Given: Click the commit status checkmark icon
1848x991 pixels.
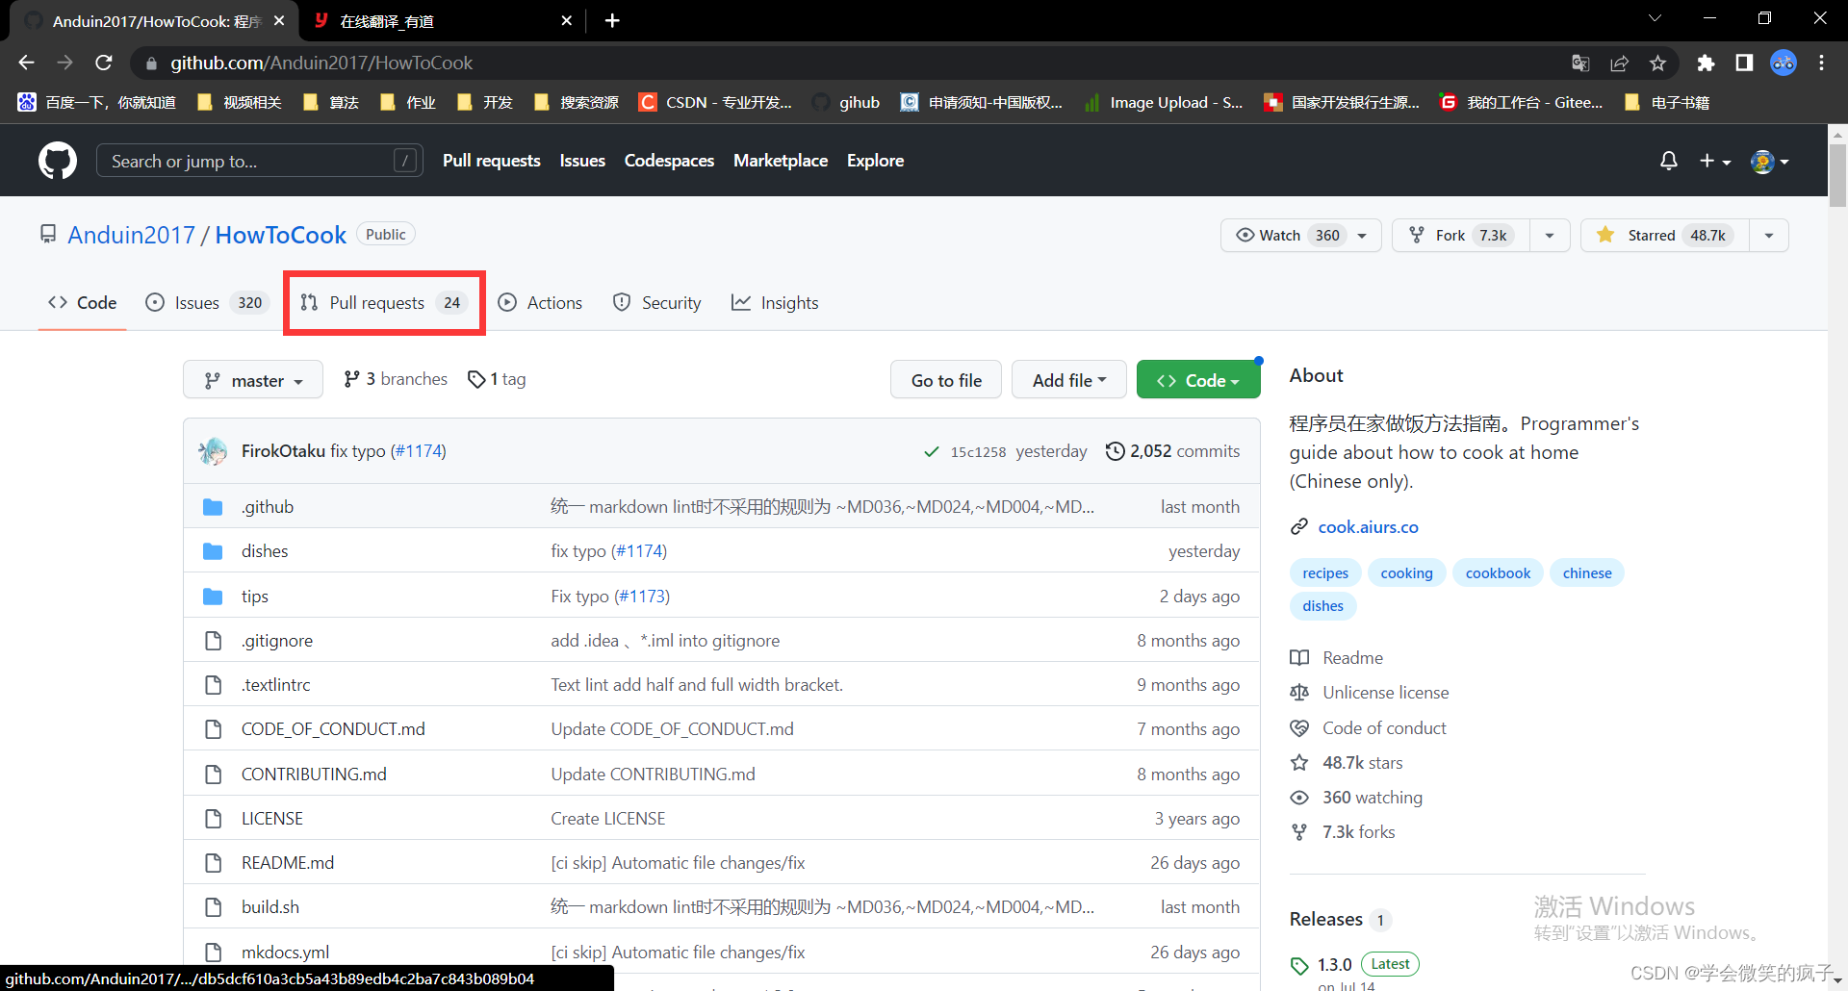Looking at the screenshot, I should (931, 451).
